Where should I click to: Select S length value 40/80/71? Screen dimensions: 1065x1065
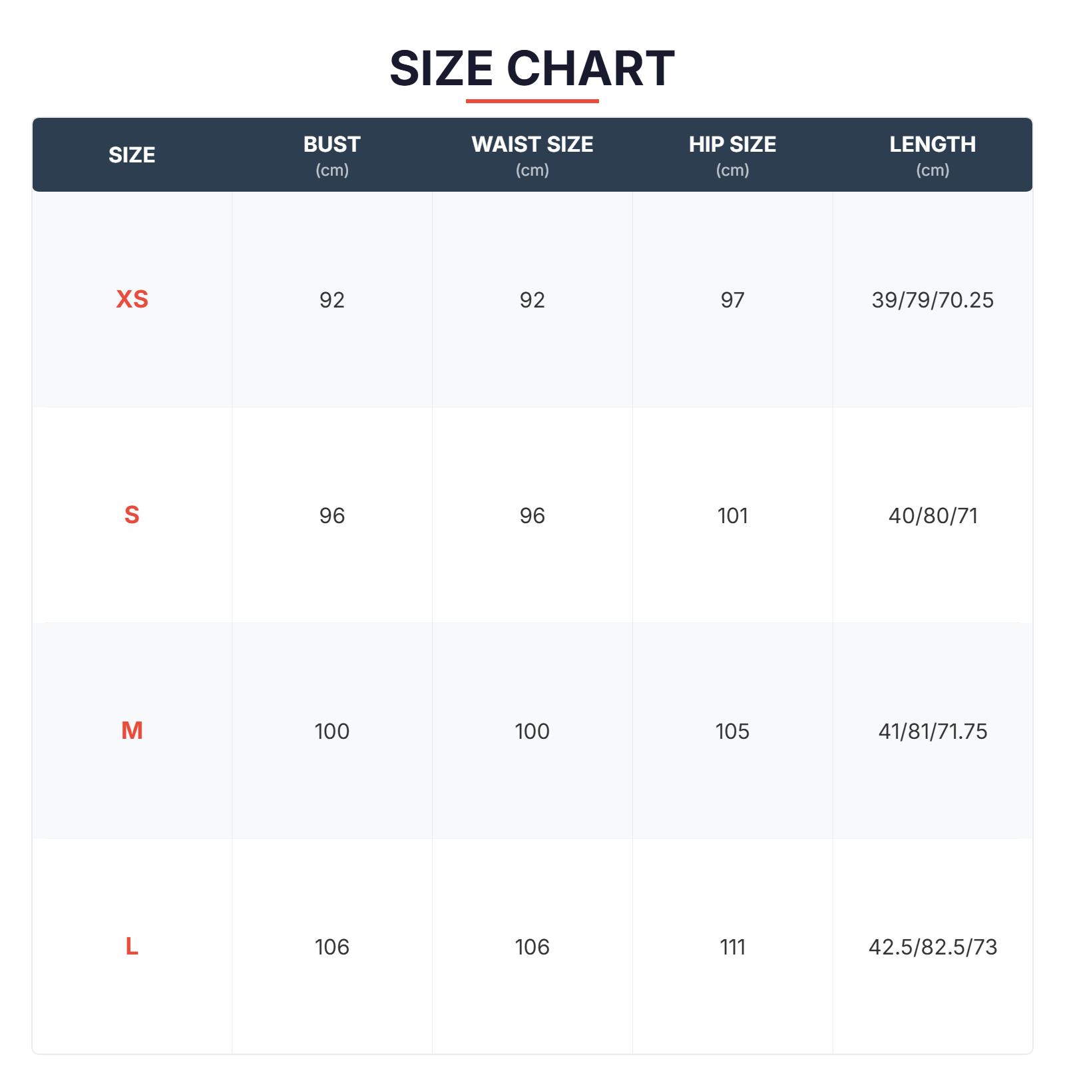point(932,516)
